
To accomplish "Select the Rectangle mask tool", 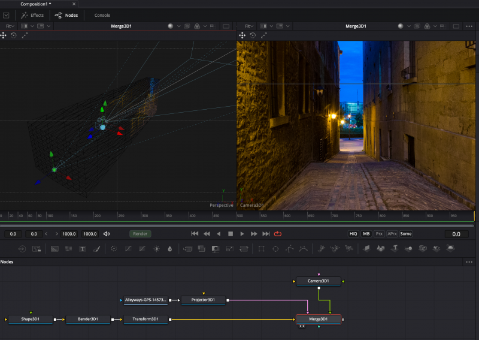I will click(261, 248).
